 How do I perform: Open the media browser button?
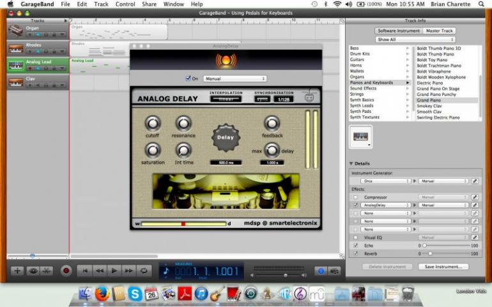pyautogui.click(x=334, y=271)
